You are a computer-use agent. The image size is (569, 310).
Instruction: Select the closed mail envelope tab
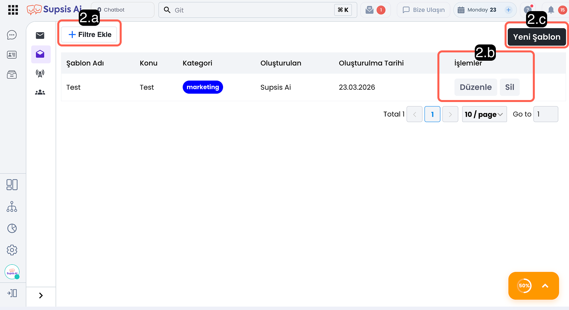40,36
